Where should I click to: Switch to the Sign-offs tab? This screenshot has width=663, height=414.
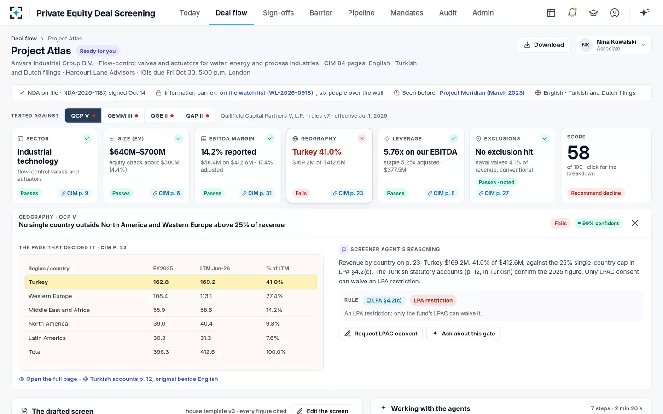(x=278, y=13)
